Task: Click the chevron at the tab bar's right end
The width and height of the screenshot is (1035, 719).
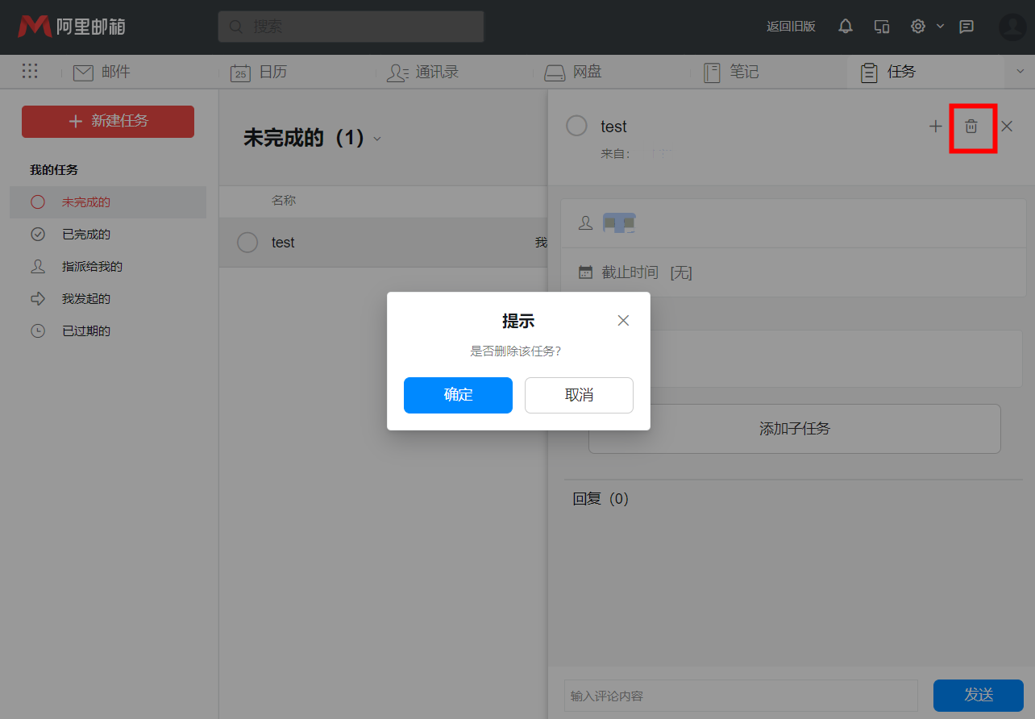Action: pos(1020,71)
